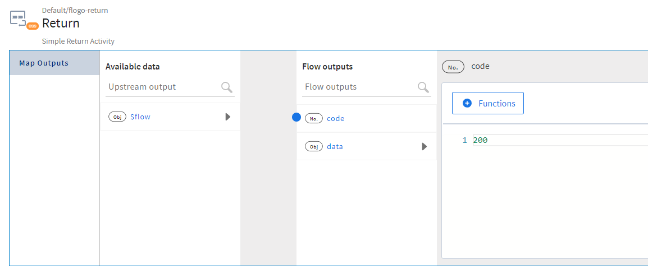Select $flow in Available data
This screenshot has width=648, height=274.
[140, 117]
